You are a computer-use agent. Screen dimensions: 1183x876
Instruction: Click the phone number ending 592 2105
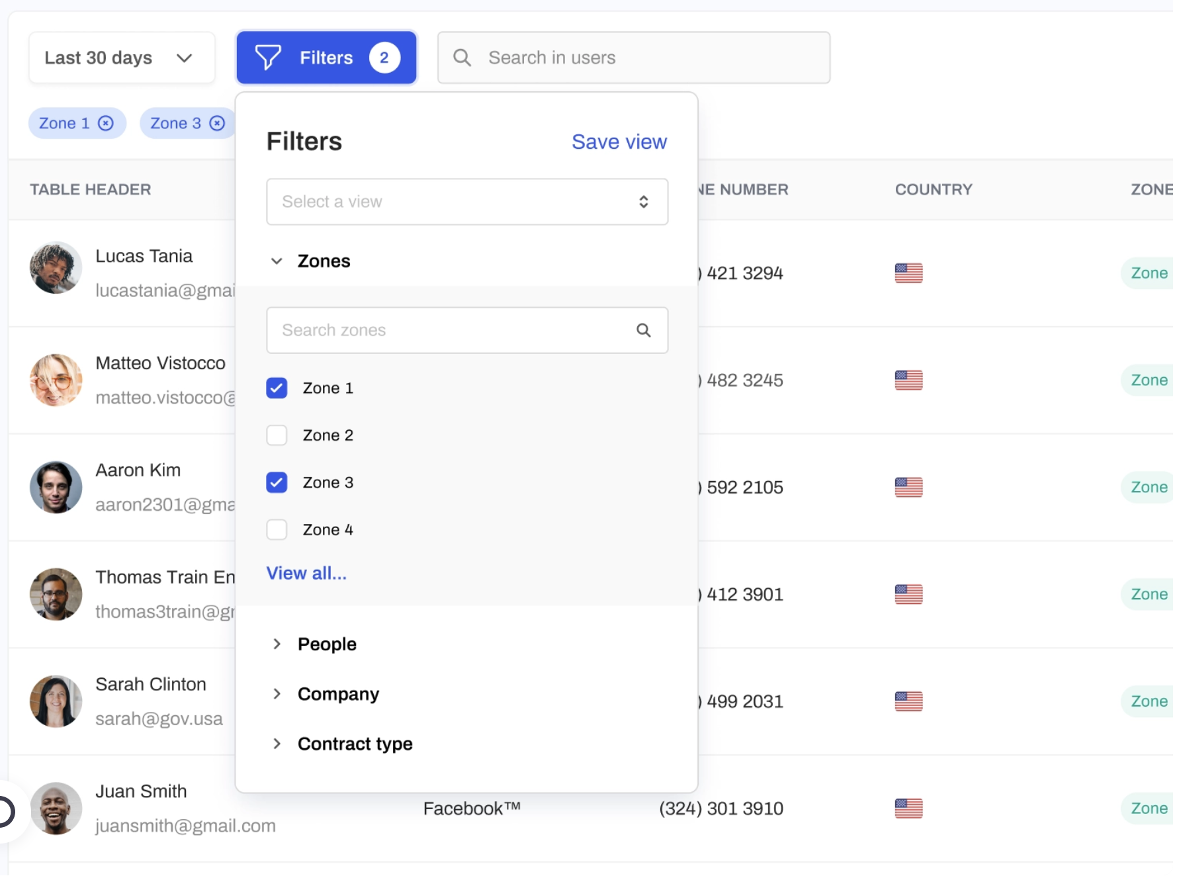741,488
